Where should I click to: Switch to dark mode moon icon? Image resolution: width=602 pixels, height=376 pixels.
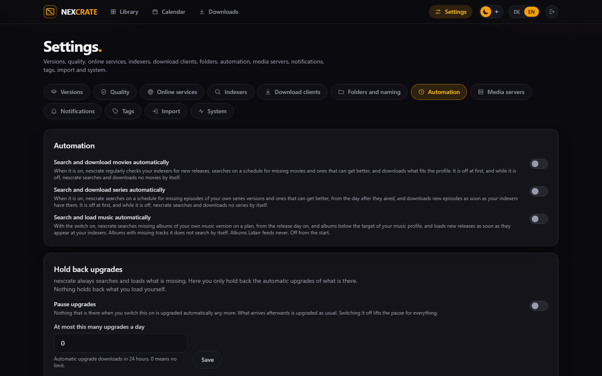pos(485,12)
